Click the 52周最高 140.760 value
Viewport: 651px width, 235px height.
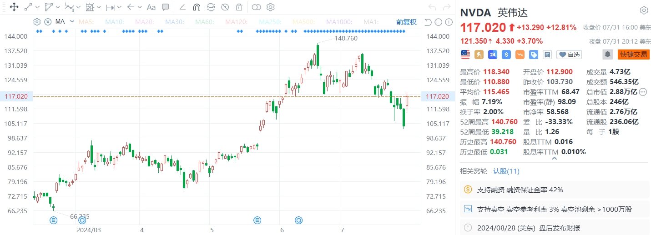coord(504,121)
